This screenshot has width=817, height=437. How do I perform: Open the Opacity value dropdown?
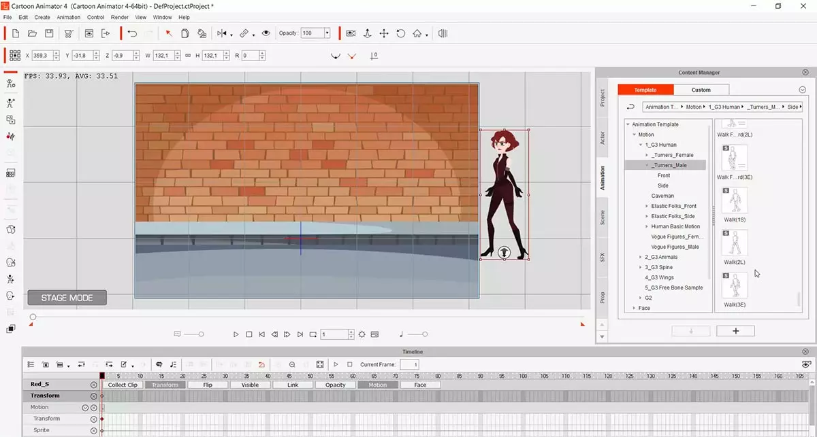327,33
